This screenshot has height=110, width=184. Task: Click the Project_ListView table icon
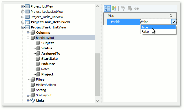point(27,6)
